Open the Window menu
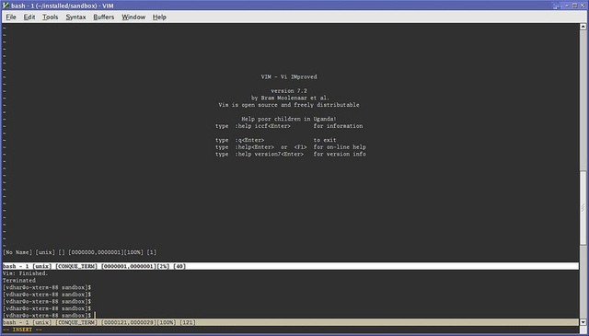Viewport: 589px width, 336px height. [133, 17]
